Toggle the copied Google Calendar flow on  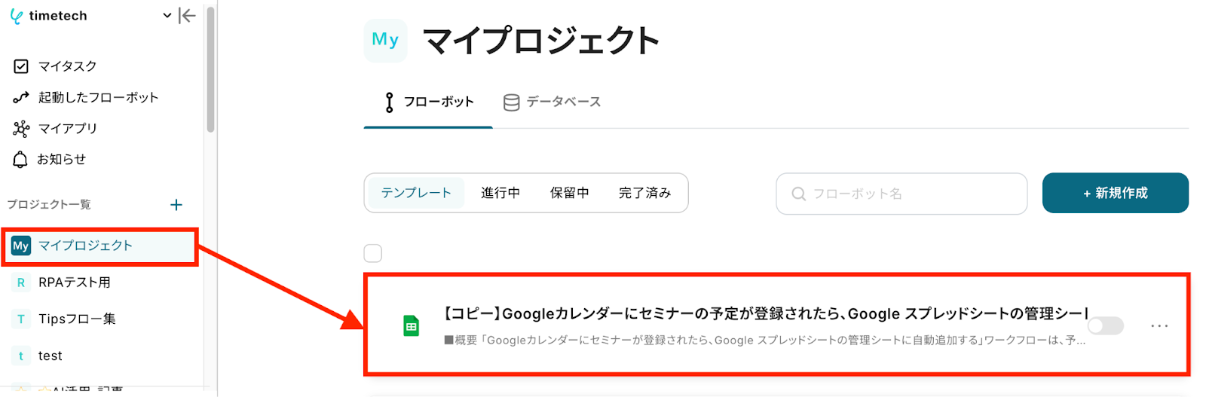point(1106,325)
